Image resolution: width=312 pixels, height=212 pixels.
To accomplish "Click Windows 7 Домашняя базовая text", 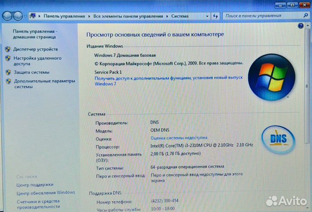I will coord(125,55).
